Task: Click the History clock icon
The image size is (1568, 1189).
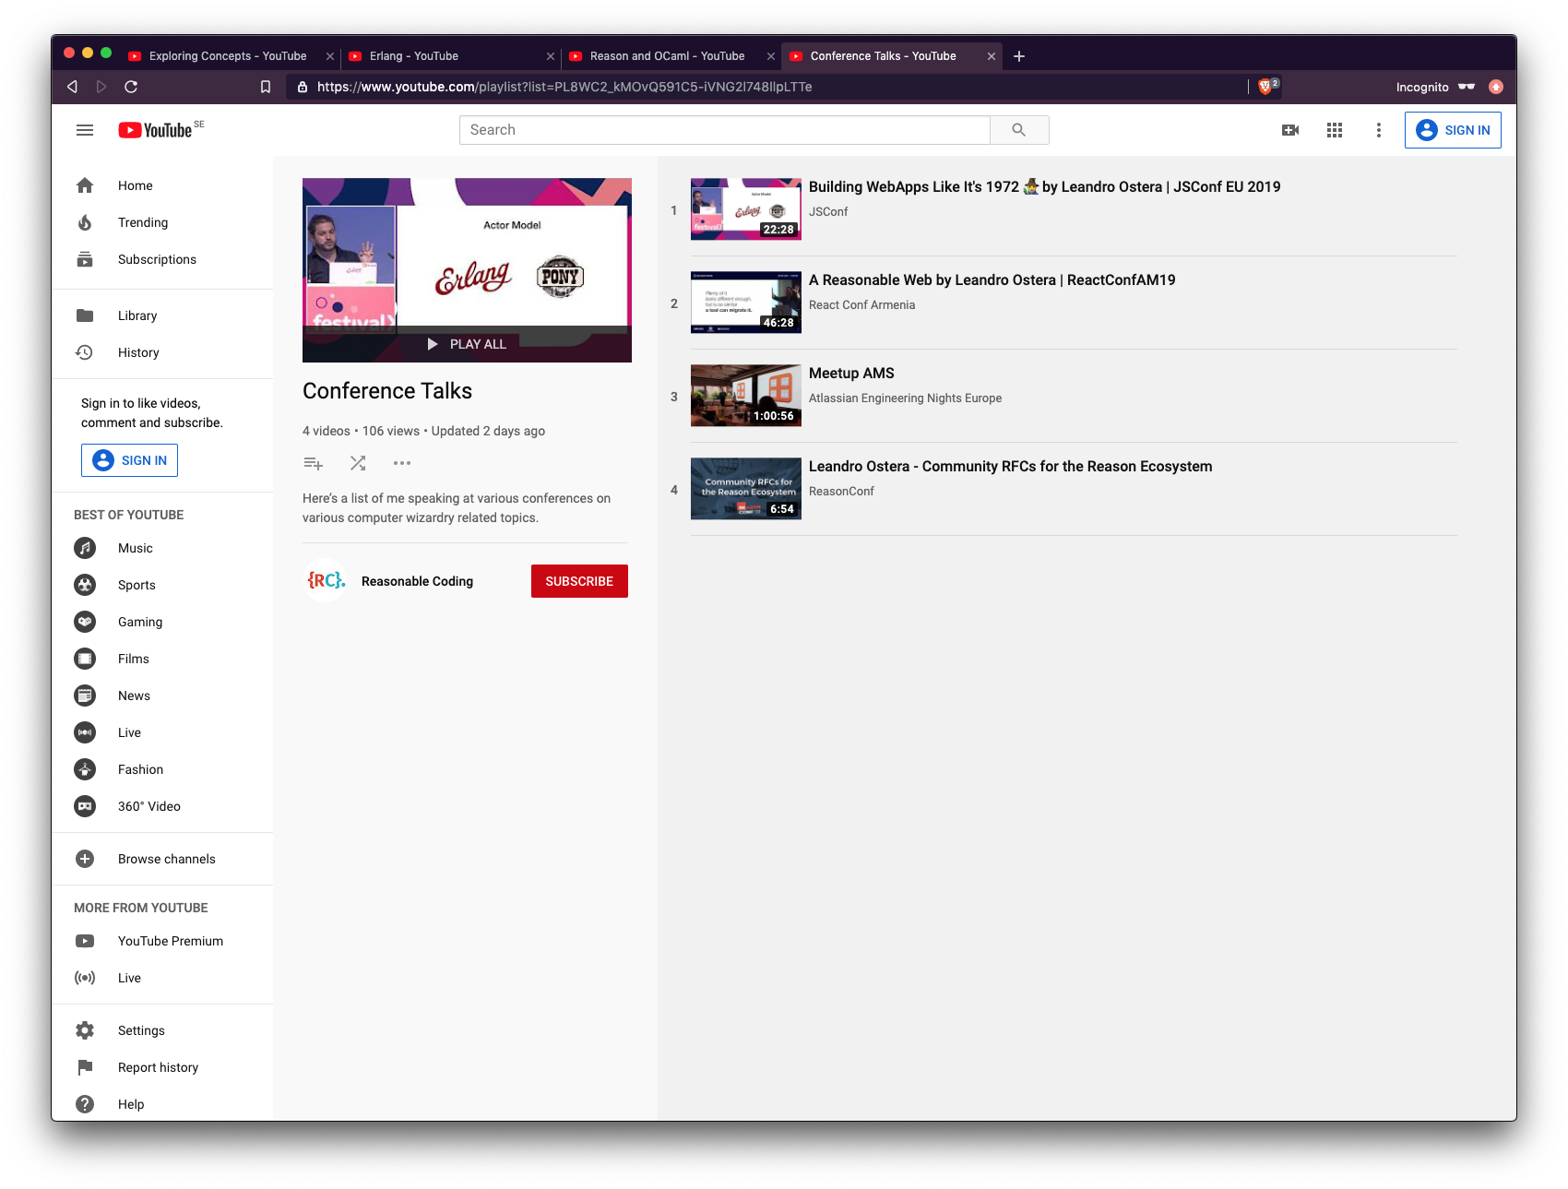Action: coord(85,352)
